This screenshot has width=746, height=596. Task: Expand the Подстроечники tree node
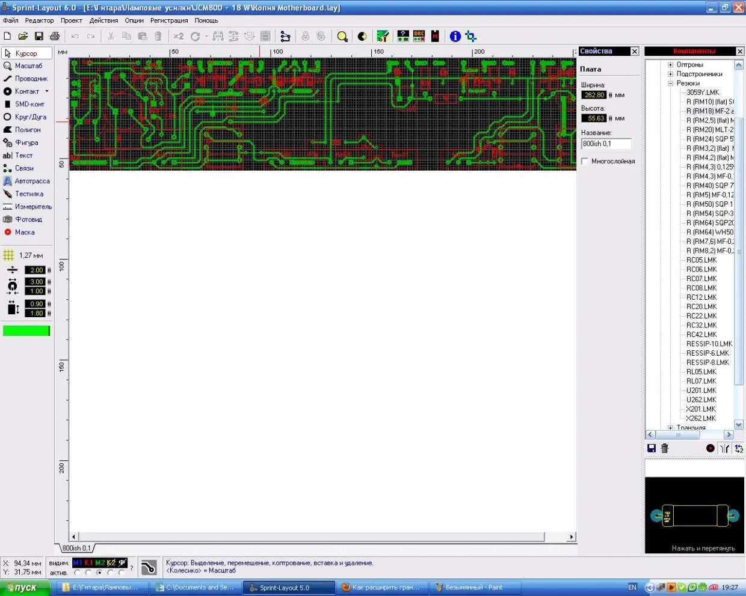point(670,74)
